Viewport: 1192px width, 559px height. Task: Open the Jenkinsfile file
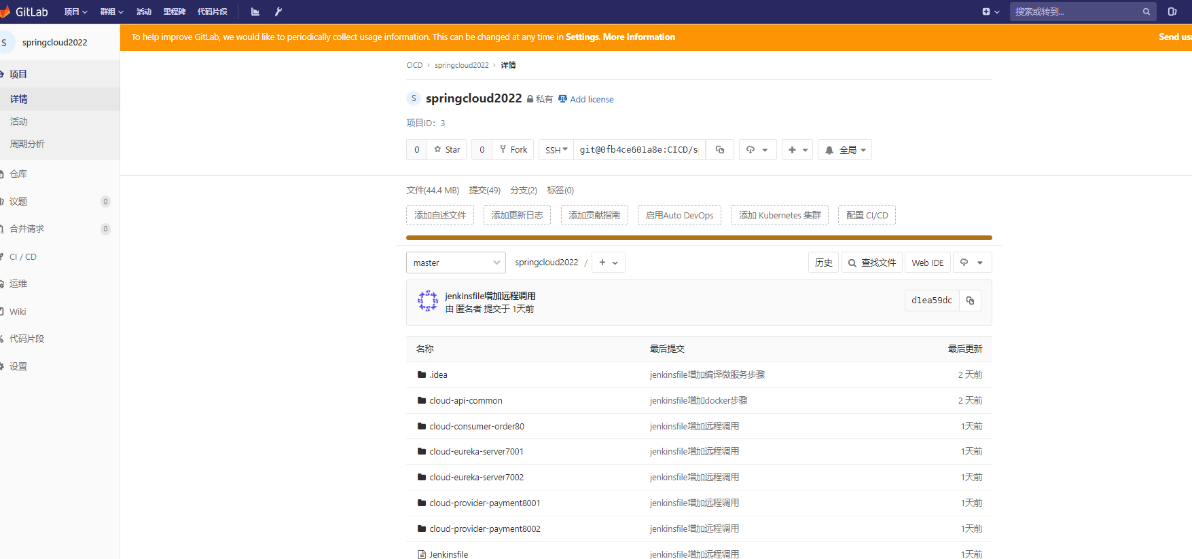tap(448, 554)
